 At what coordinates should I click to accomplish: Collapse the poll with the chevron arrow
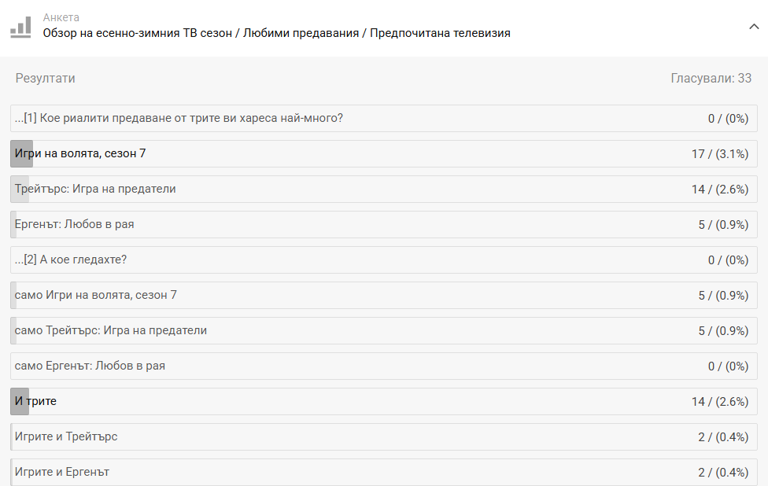point(753,27)
